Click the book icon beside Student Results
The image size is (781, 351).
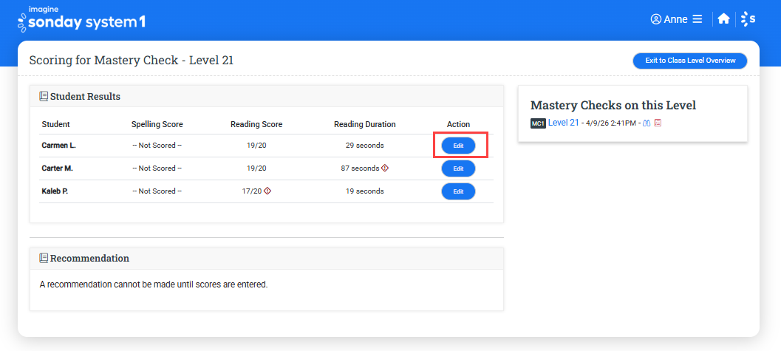(x=44, y=96)
